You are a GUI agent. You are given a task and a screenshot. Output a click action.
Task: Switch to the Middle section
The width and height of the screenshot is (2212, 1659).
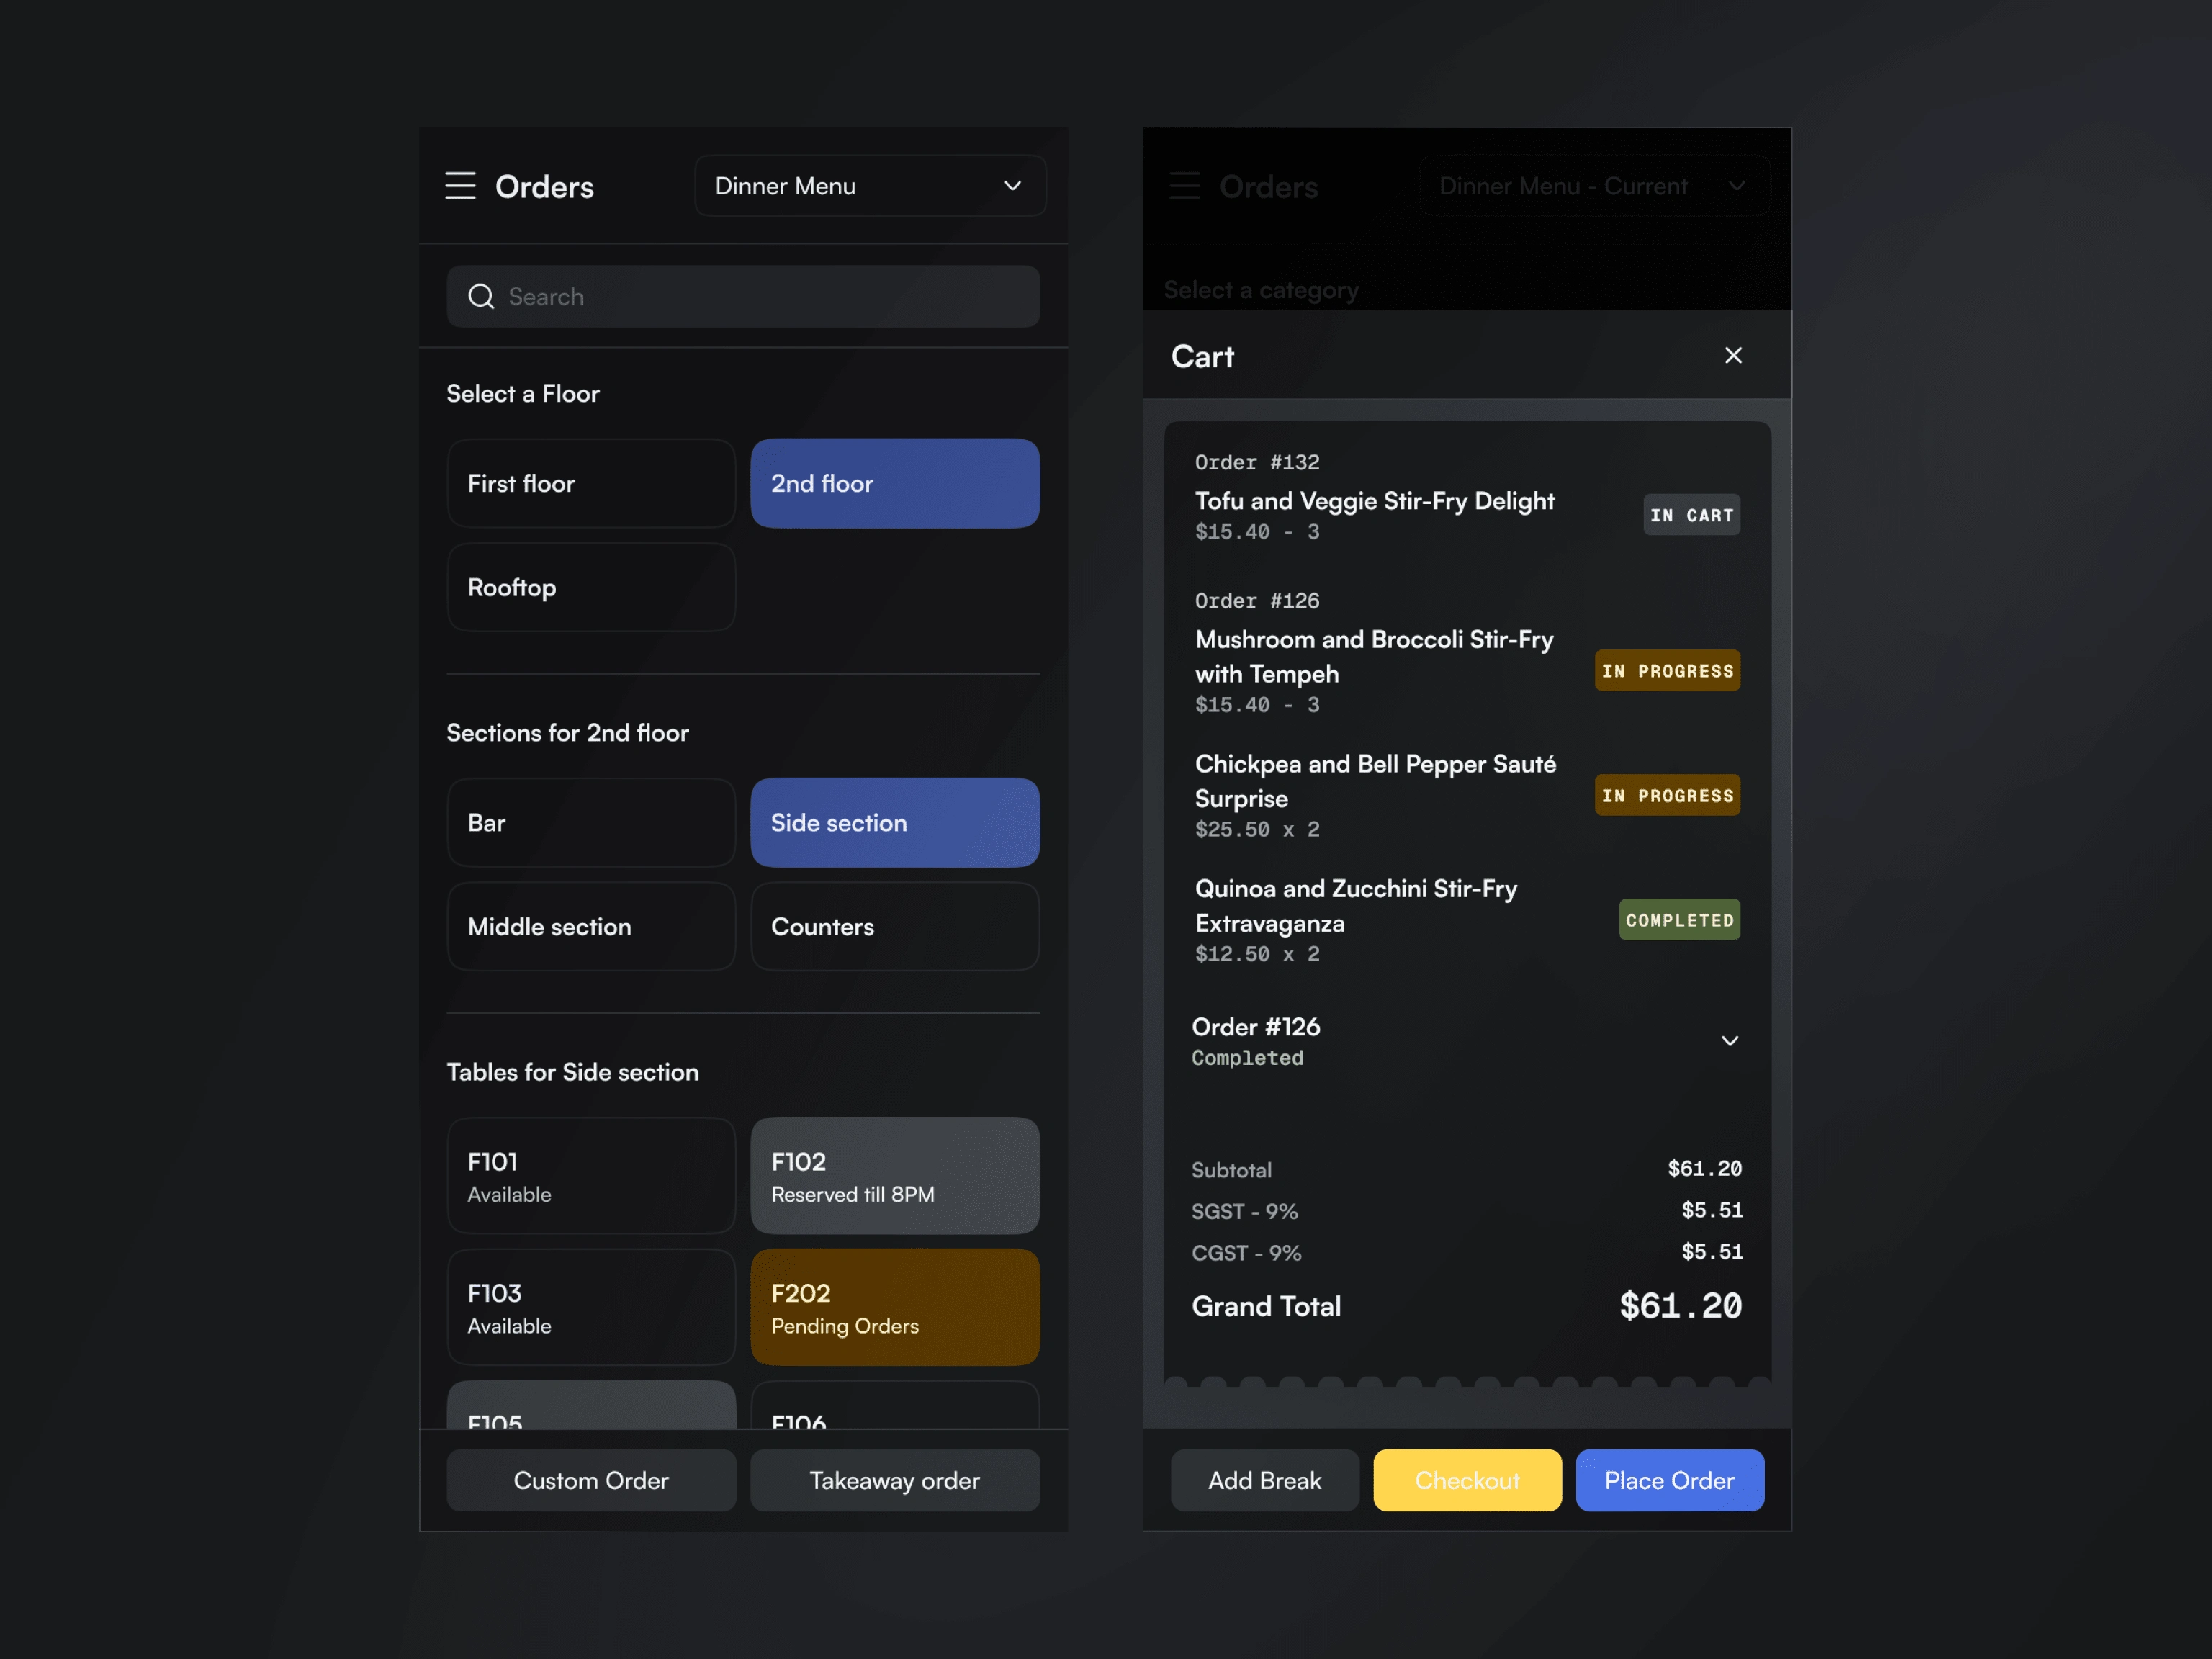(x=591, y=927)
